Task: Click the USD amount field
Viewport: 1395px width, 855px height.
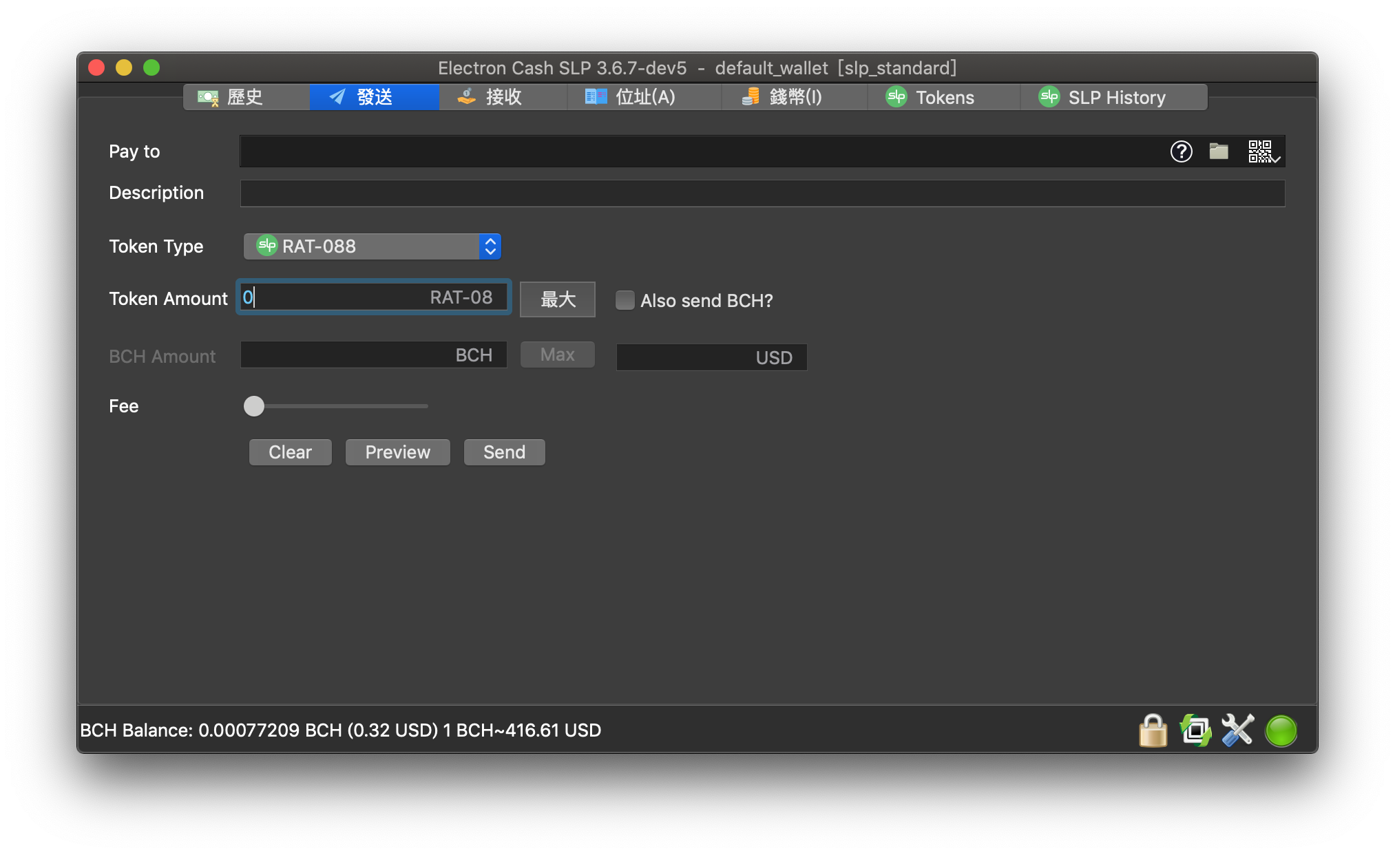Action: click(x=711, y=357)
